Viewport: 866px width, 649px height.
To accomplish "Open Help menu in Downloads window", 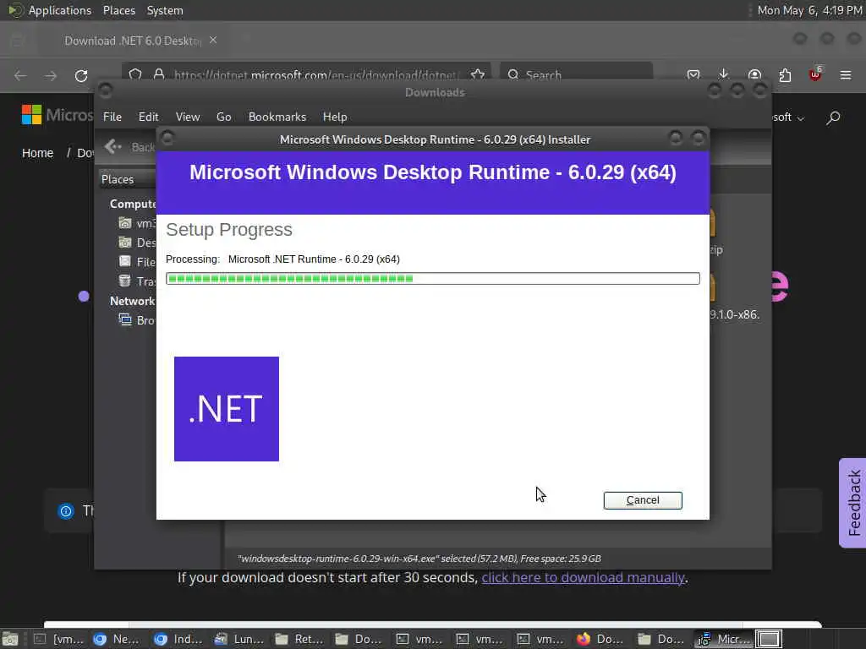I will click(335, 117).
